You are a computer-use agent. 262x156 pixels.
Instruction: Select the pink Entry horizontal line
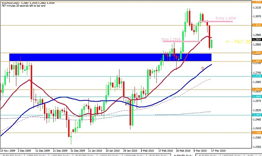tap(216, 21)
